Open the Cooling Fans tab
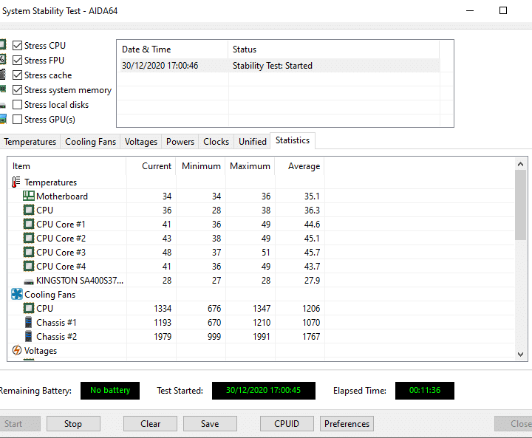 click(x=90, y=142)
